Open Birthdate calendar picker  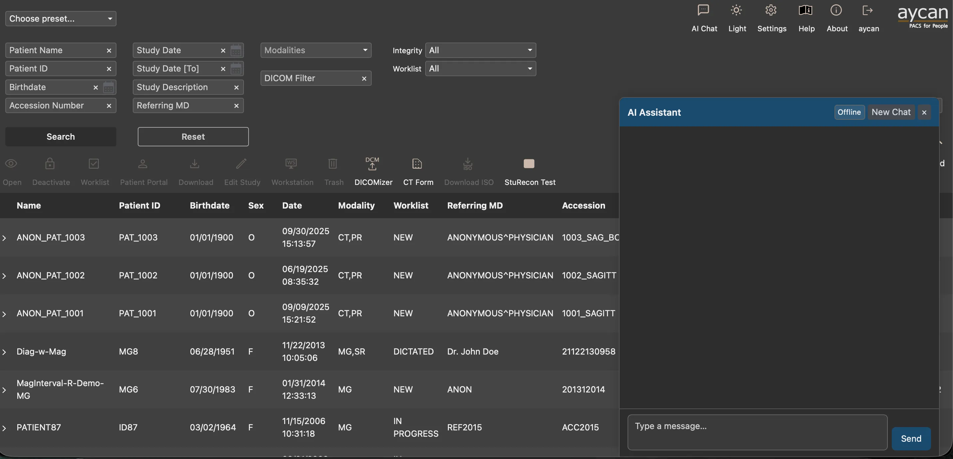coord(108,87)
